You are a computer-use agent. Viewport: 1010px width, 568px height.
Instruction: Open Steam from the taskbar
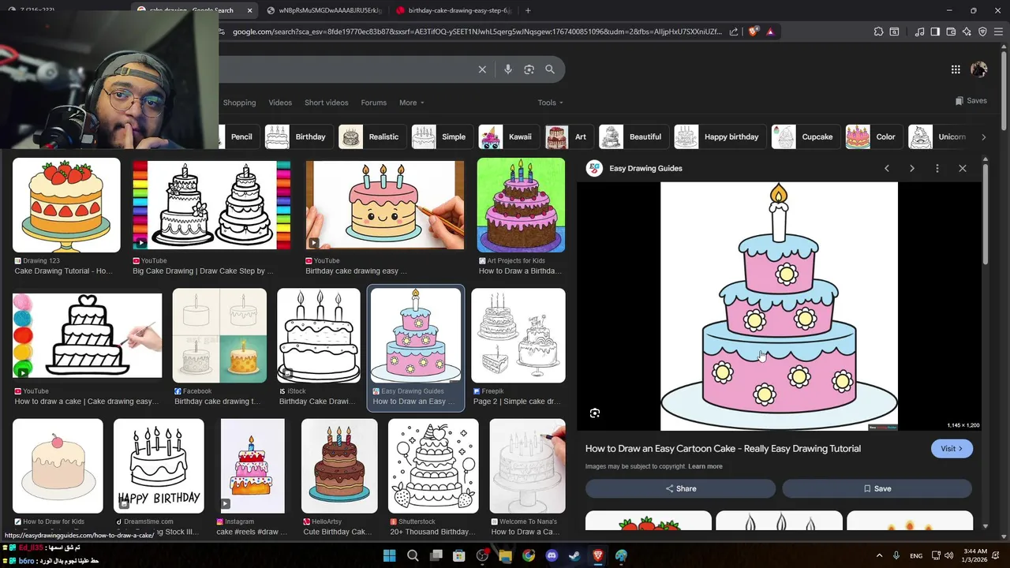pyautogui.click(x=574, y=555)
